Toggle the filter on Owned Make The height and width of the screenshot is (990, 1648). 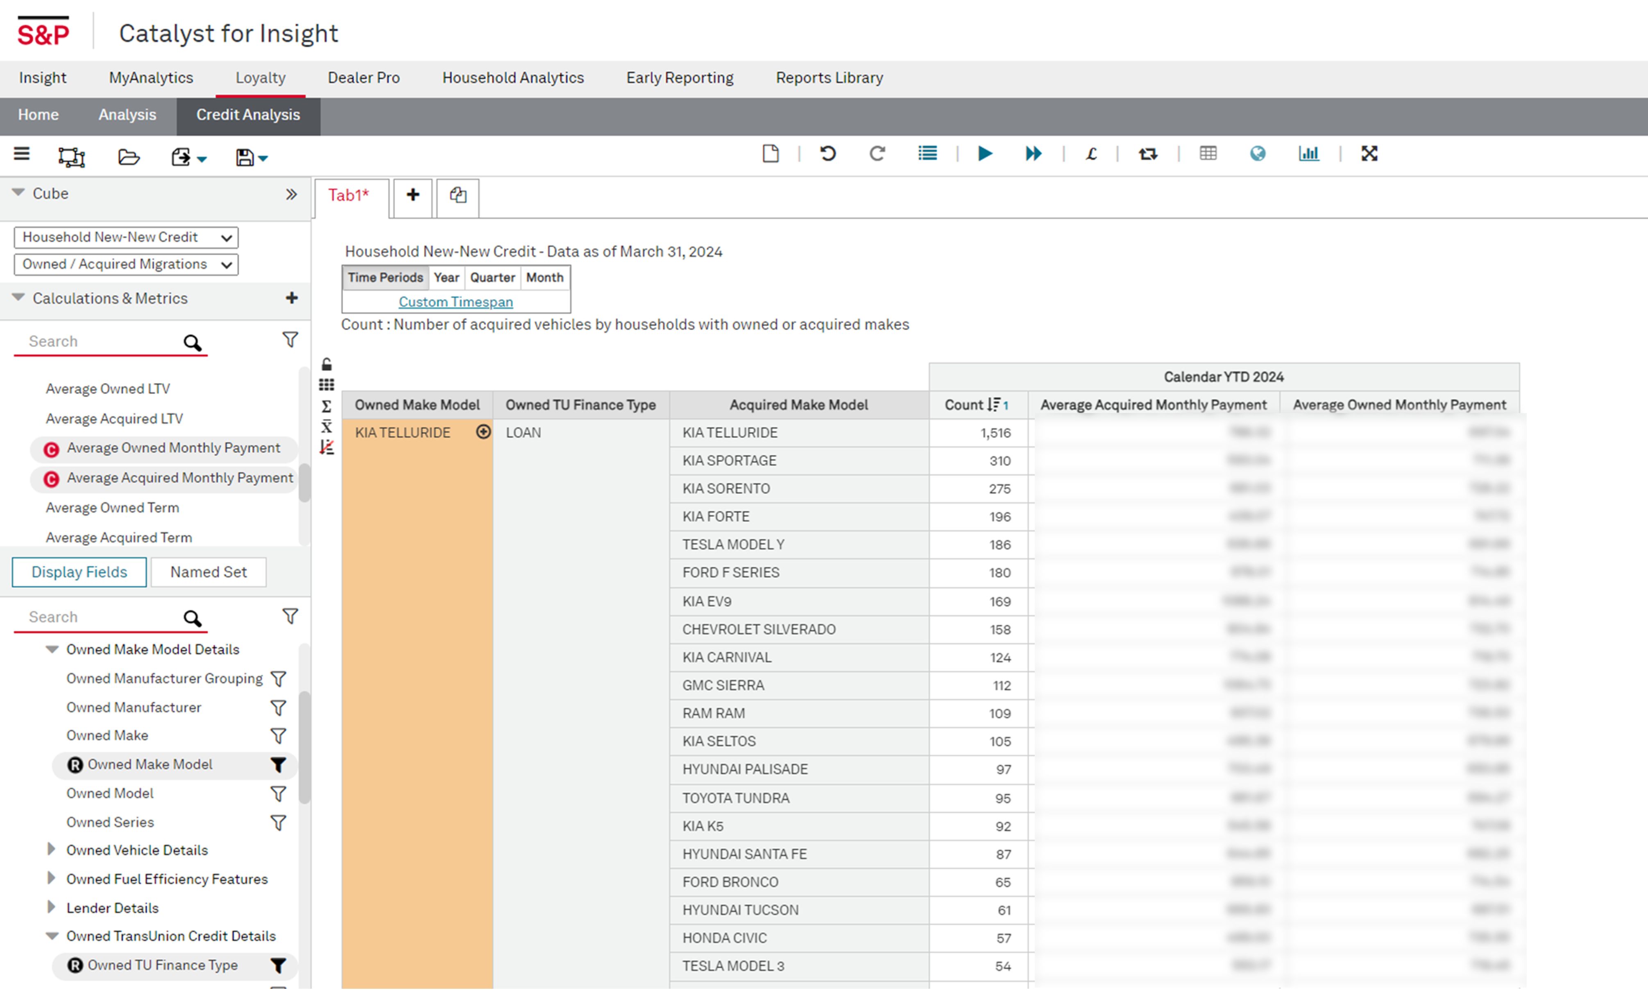pyautogui.click(x=278, y=735)
